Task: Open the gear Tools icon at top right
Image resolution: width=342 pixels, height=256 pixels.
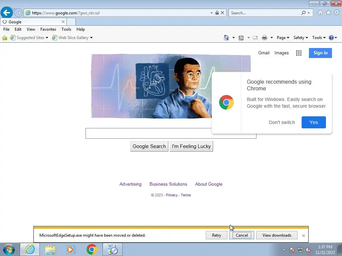Action: coord(337,13)
